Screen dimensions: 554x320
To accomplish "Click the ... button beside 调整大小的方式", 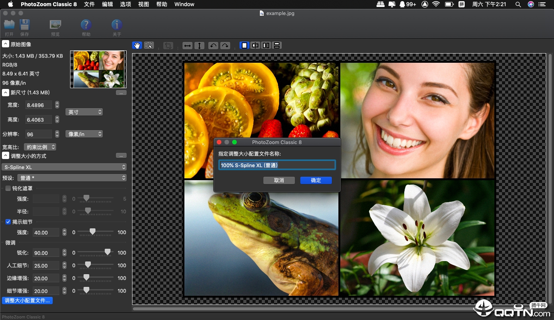I will click(121, 156).
